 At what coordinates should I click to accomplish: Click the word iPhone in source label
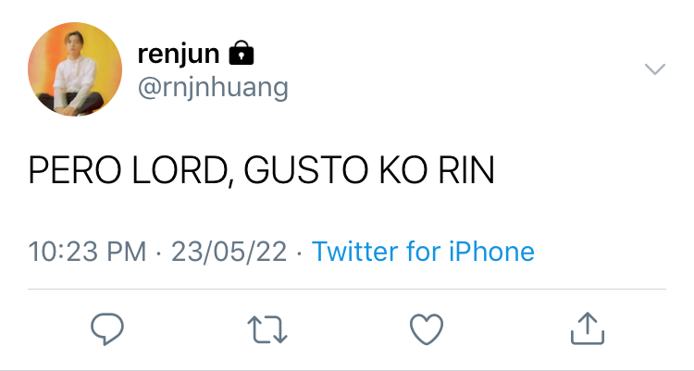(x=491, y=252)
